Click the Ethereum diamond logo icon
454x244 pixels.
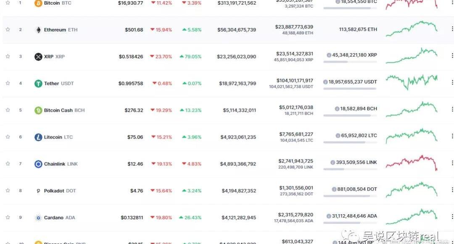(x=38, y=30)
